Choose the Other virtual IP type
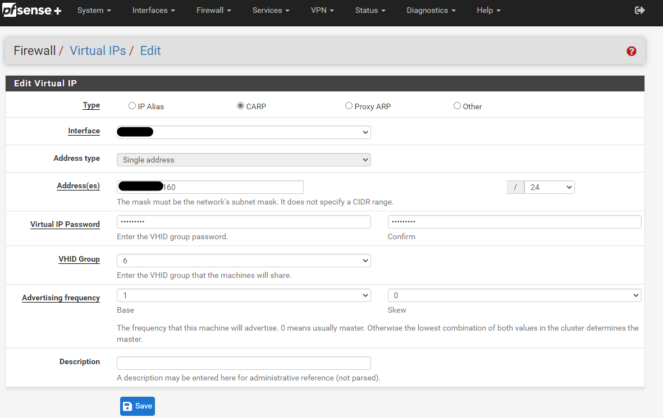 tap(457, 105)
